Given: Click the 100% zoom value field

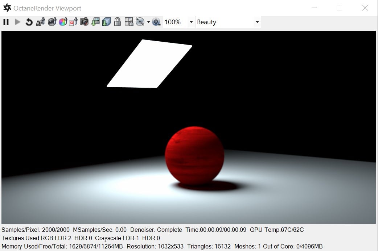Looking at the screenshot, I should (176, 22).
